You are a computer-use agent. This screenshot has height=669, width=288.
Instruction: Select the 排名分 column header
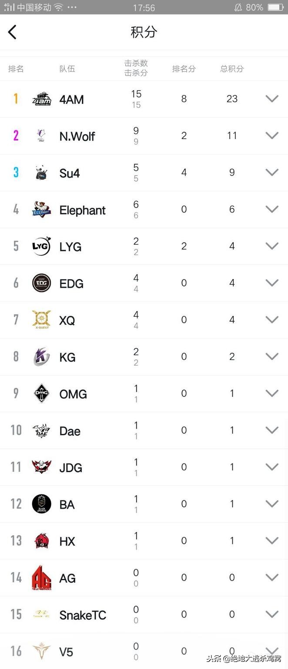184,69
